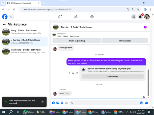Select the Messenger | Facebook tab

click(23, 3)
